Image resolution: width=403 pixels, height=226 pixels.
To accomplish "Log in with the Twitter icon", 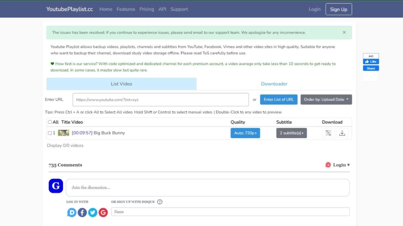I will [92, 213].
